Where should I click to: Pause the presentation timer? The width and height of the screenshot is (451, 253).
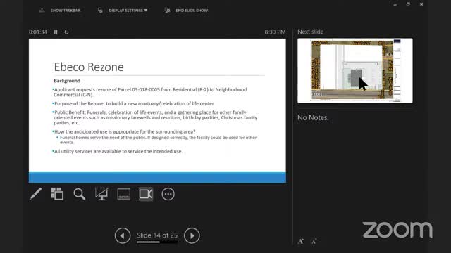[56, 32]
